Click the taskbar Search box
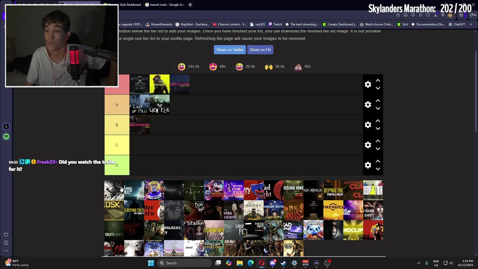The height and width of the screenshot is (269, 478). click(x=184, y=263)
